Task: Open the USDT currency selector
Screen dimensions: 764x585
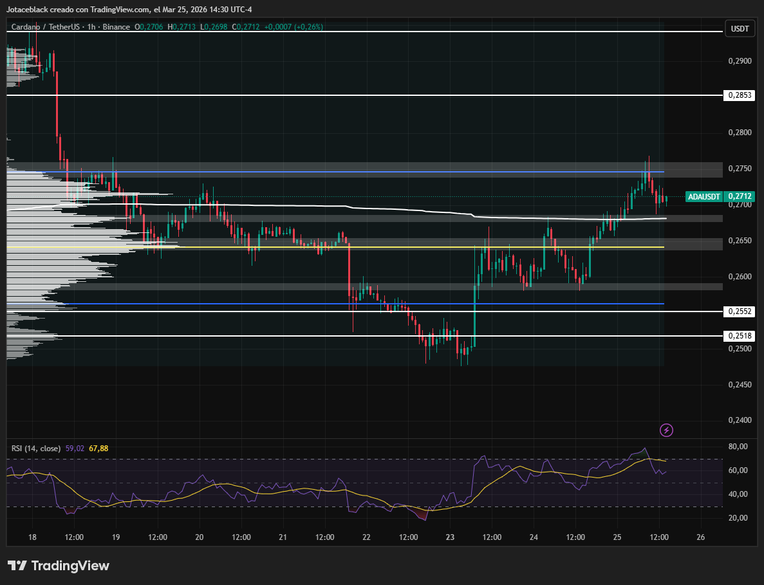Action: pyautogui.click(x=740, y=28)
